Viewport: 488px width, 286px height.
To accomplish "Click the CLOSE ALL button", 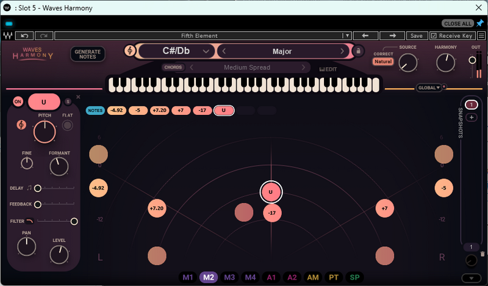I will tap(457, 23).
